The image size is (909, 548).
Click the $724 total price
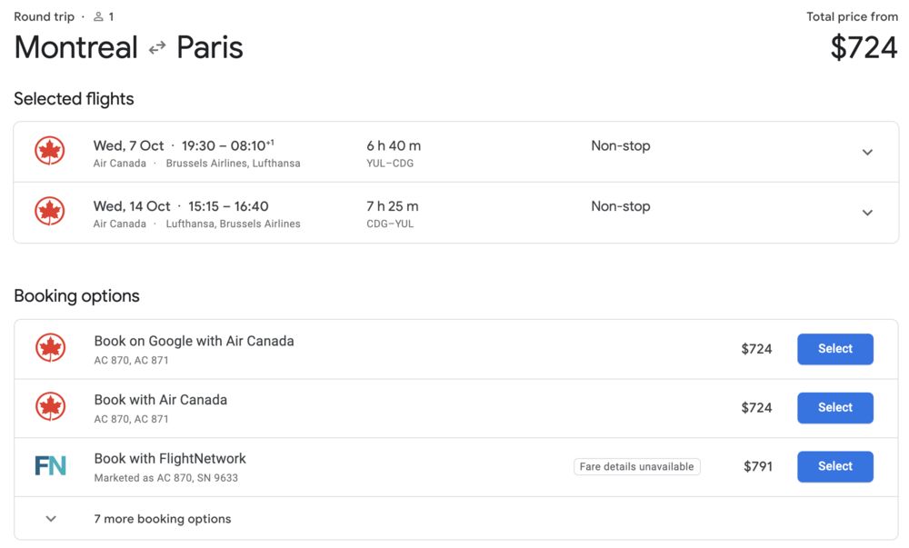click(864, 47)
